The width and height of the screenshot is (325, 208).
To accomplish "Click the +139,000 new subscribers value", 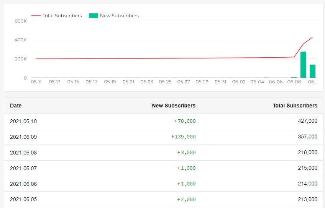I will pos(184,137).
